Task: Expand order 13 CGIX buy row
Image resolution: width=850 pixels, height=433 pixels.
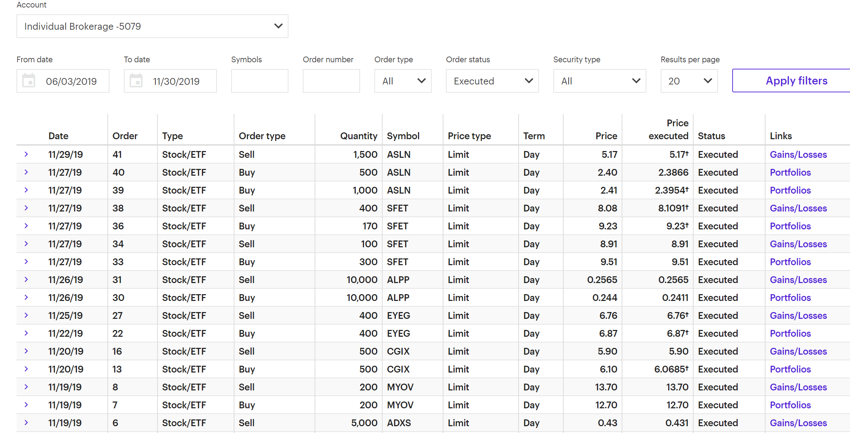Action: click(26, 369)
